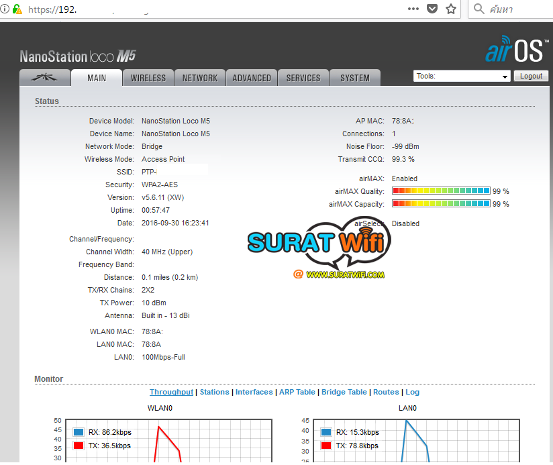Click the 'RX: 86.2kbps' WLAN0 reading
553x465 pixels.
(x=109, y=432)
